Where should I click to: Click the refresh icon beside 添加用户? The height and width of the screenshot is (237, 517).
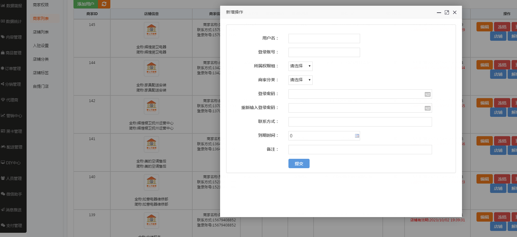(104, 4)
